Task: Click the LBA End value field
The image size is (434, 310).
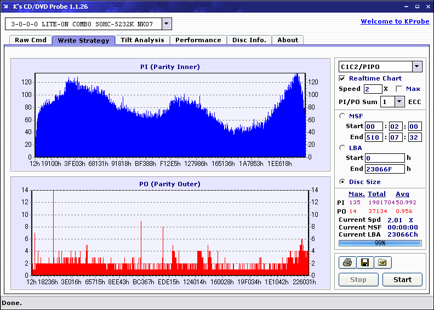Action: coord(385,169)
